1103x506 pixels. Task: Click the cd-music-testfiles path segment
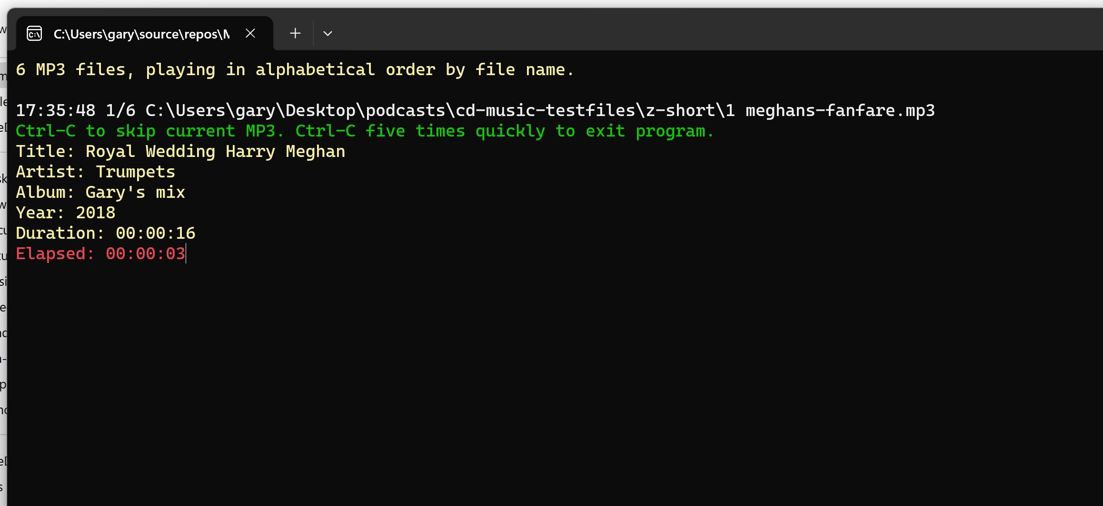[x=546, y=111]
